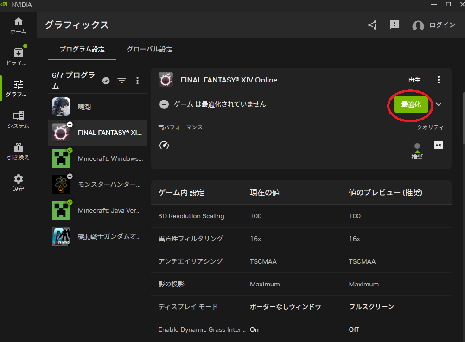The width and height of the screenshot is (465, 342).
Task: Open the 引き換え (Redeem) gift icon
Action: [x=18, y=151]
